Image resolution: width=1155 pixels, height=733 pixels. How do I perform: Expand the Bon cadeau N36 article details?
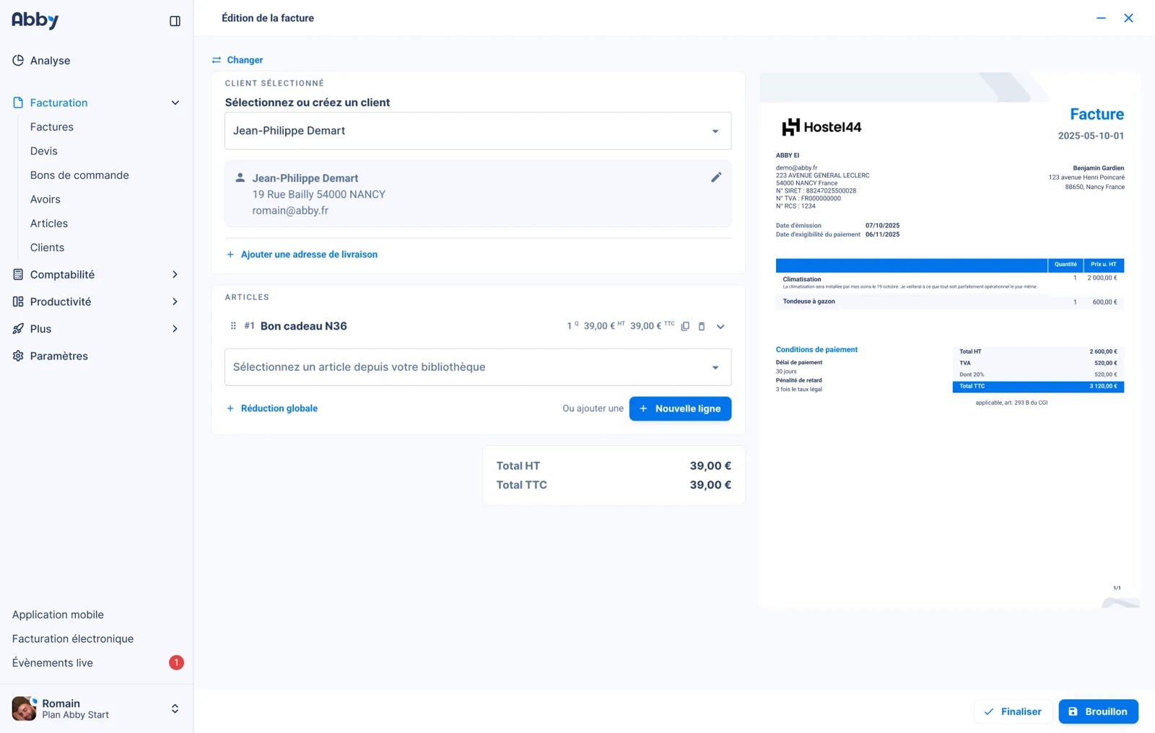(720, 326)
